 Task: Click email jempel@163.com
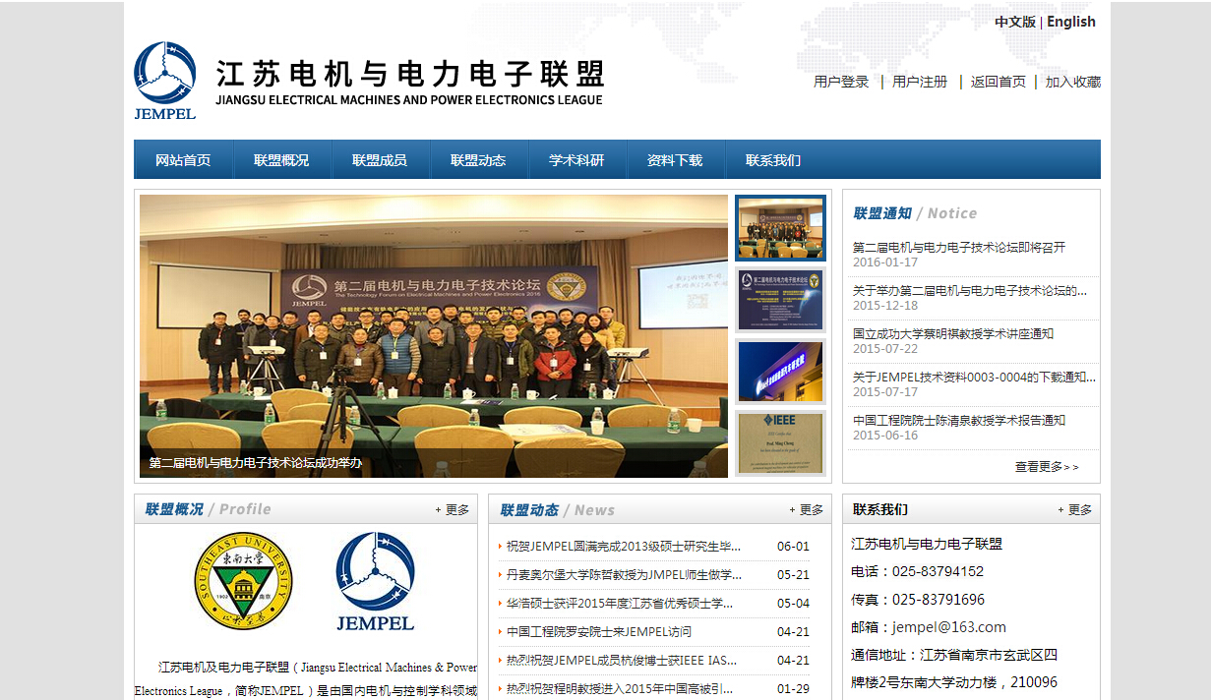pos(949,627)
